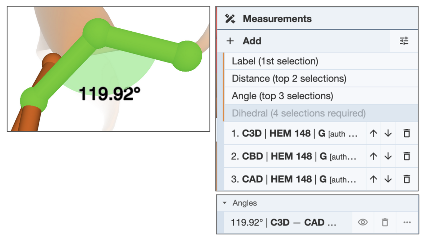
Task: Delete the 119.92° angle measurement
Action: [x=385, y=222]
